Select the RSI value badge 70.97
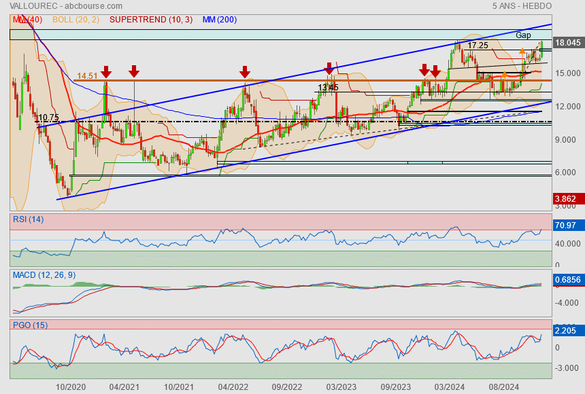Viewport: 585px width, 394px height. coord(568,225)
